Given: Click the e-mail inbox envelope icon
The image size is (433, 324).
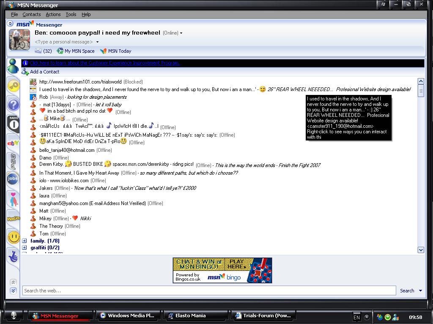Looking at the screenshot, I should [38, 51].
